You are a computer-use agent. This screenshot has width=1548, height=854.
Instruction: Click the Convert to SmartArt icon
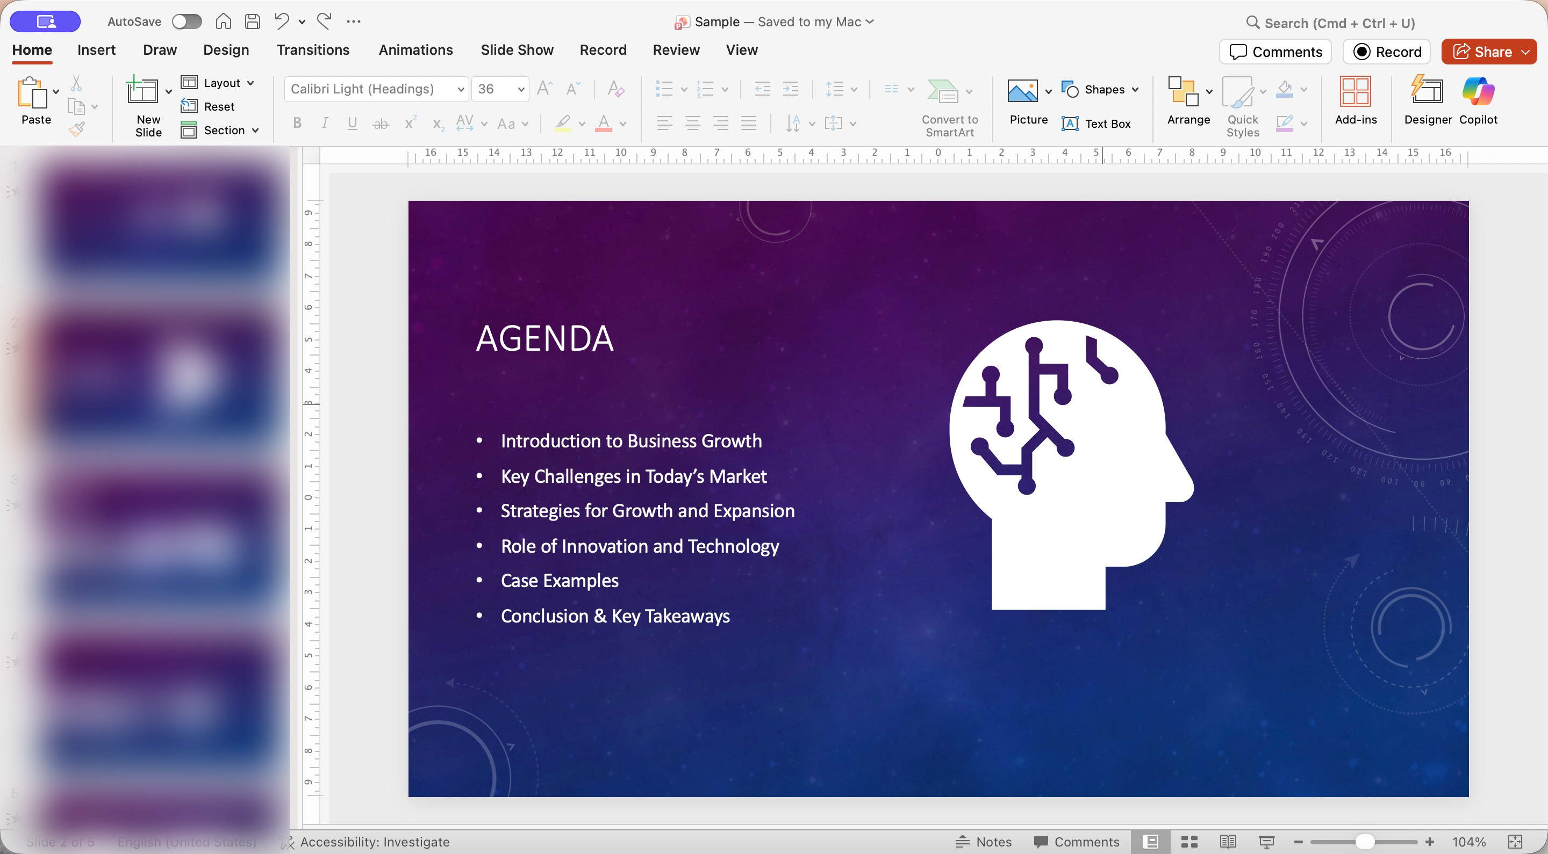coord(942,92)
